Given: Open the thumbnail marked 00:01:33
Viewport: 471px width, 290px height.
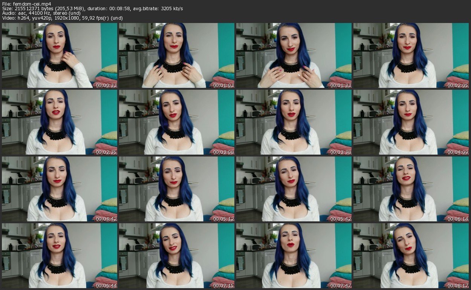Looking at the screenshot, I should [x=294, y=55].
